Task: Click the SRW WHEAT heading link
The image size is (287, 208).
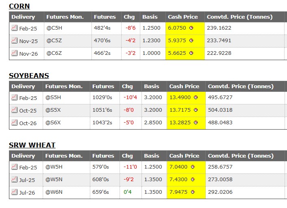Action: pos(32,145)
